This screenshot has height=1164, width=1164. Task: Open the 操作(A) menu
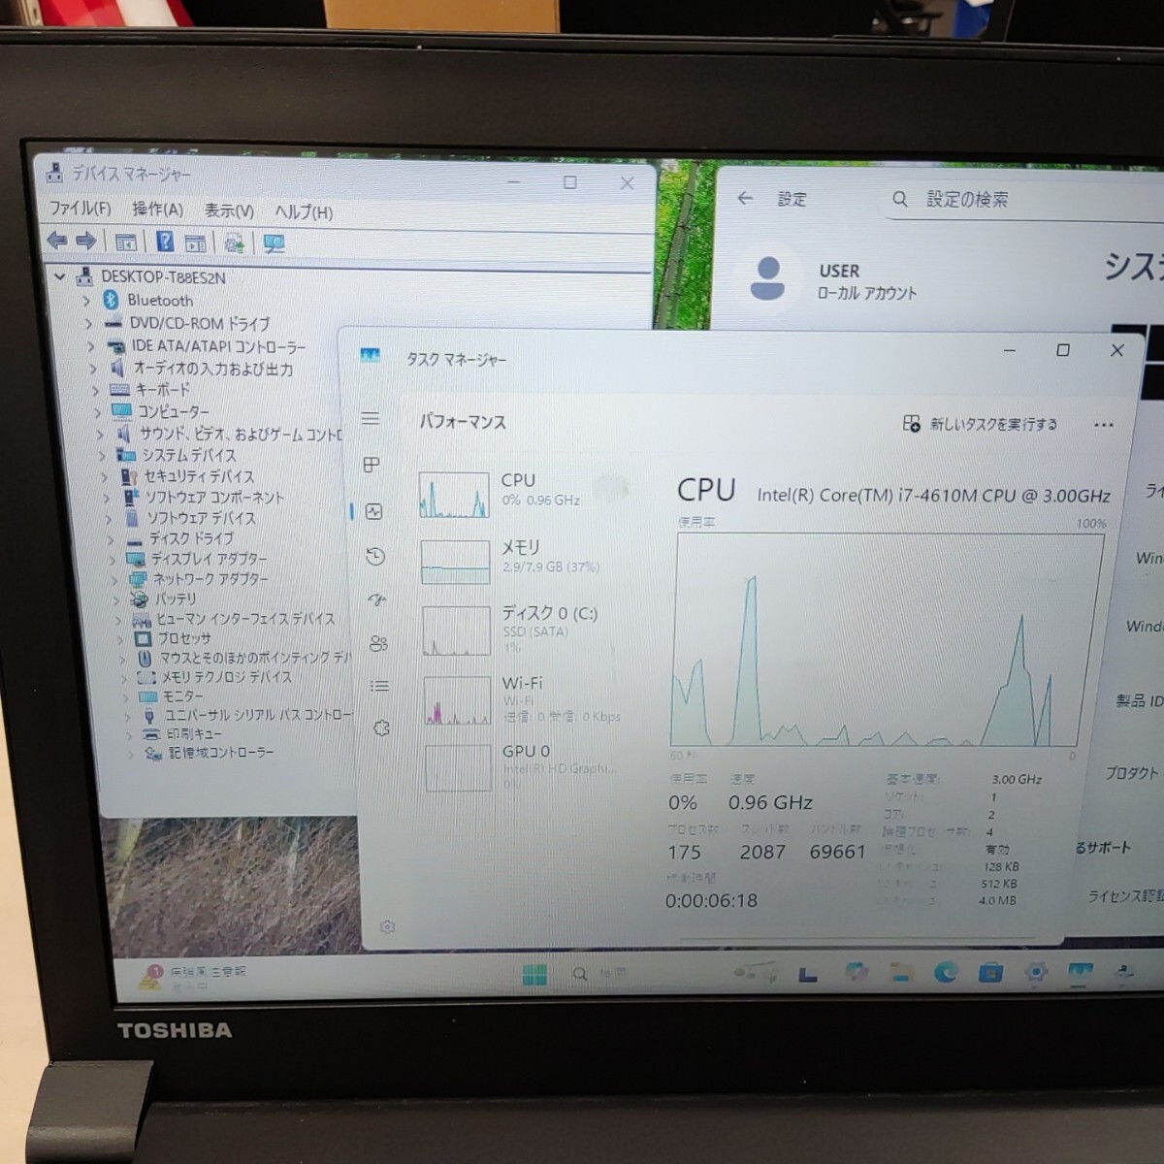157,210
